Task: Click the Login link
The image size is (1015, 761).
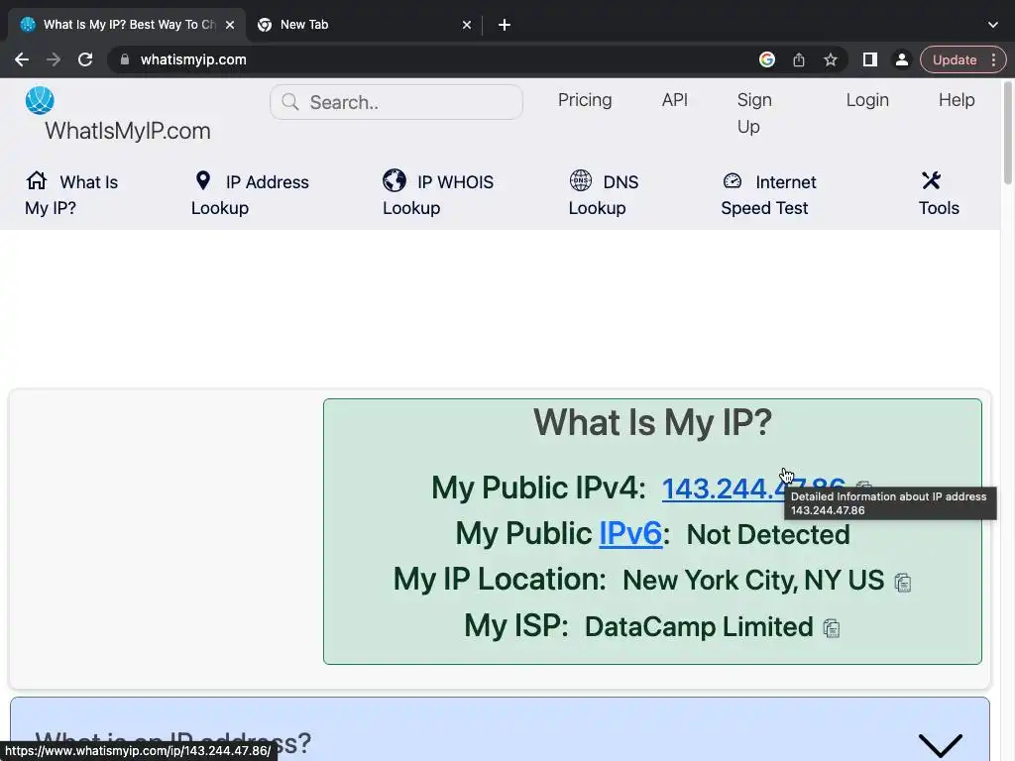Action: (867, 100)
